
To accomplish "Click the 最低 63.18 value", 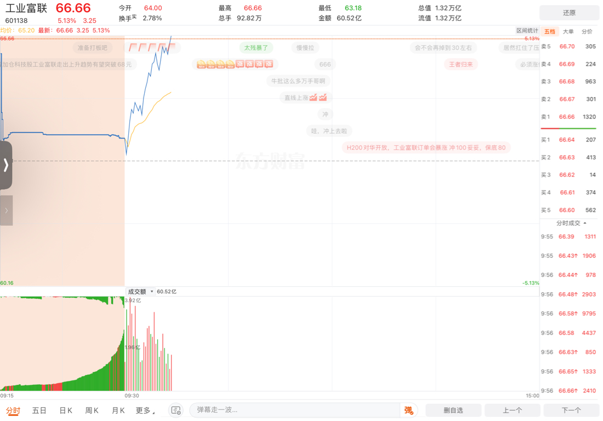I will tap(353, 8).
